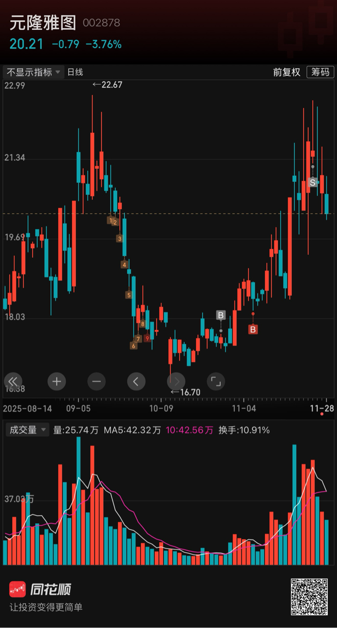Screen dimensions: 337x628
Task: Tap the gray B signal marker
Action: (221, 315)
